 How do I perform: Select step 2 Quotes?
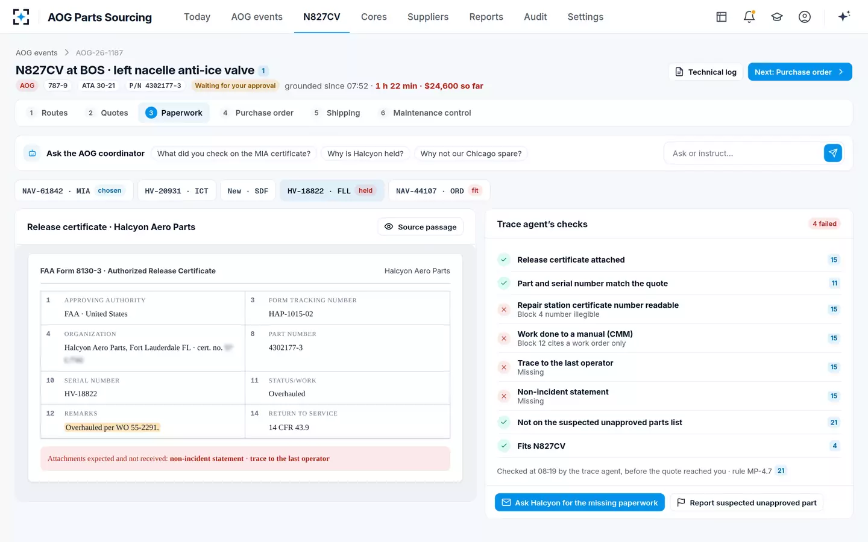pyautogui.click(x=108, y=113)
